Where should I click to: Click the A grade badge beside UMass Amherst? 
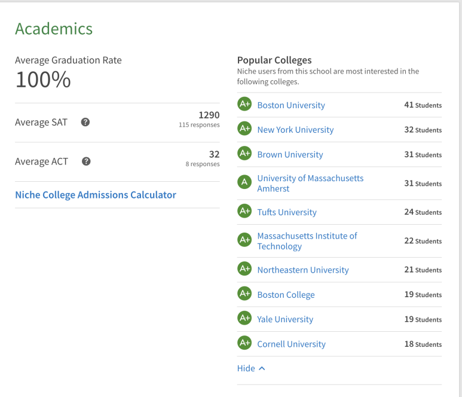point(244,182)
